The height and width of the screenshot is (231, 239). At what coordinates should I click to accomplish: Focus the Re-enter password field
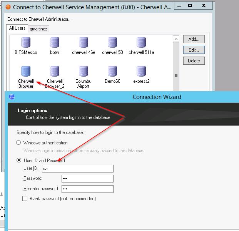[87, 189]
